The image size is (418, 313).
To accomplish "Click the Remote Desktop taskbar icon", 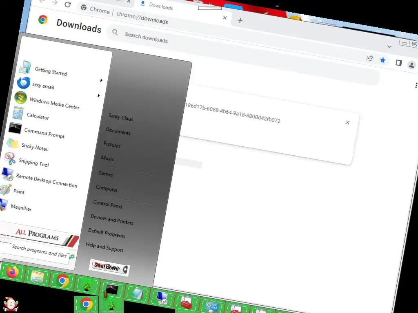I will click(x=162, y=298).
